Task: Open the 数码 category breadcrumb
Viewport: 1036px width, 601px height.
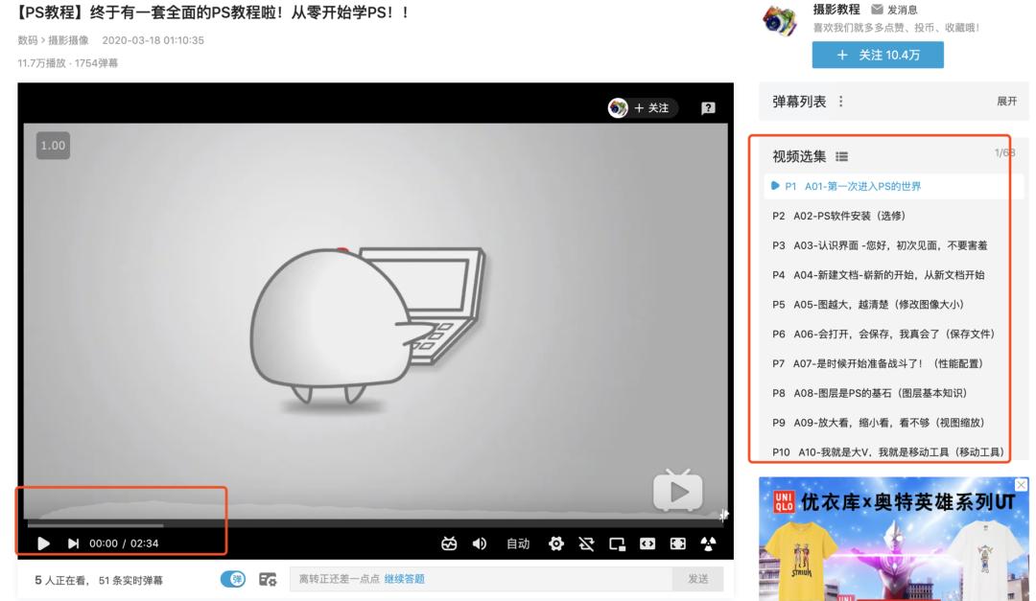Action: point(27,40)
